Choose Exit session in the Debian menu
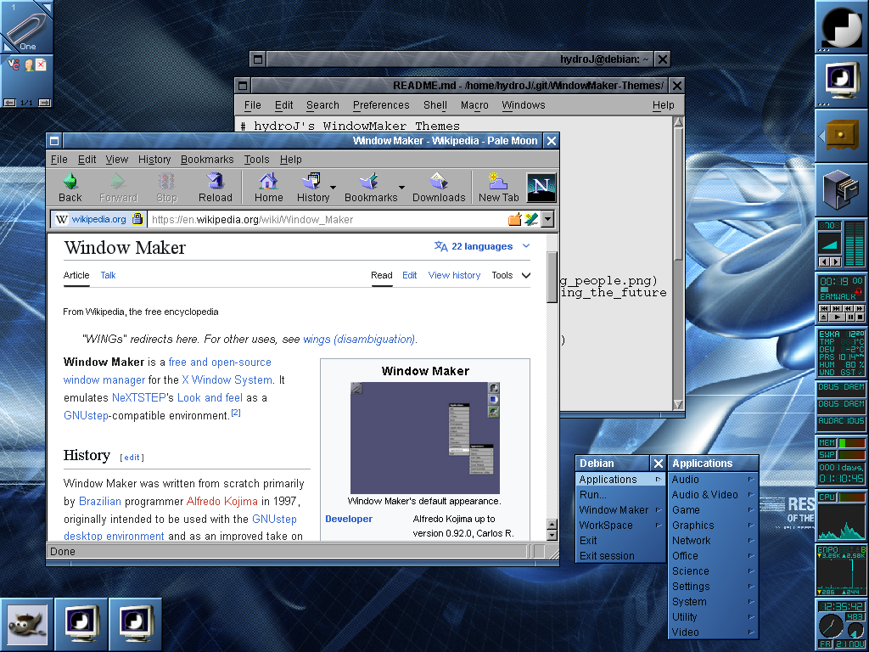 coord(607,556)
